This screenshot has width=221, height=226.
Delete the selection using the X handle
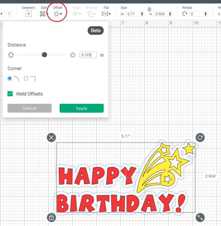[51, 137]
